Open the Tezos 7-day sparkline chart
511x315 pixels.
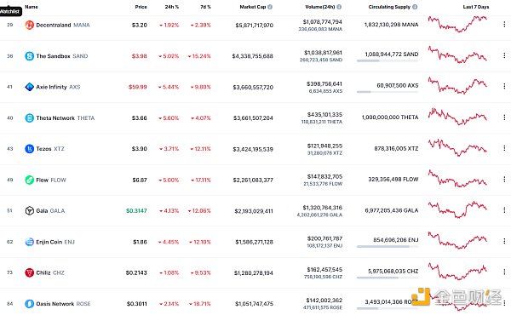457,147
